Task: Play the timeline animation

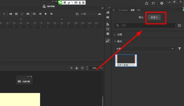Action: pos(46,14)
